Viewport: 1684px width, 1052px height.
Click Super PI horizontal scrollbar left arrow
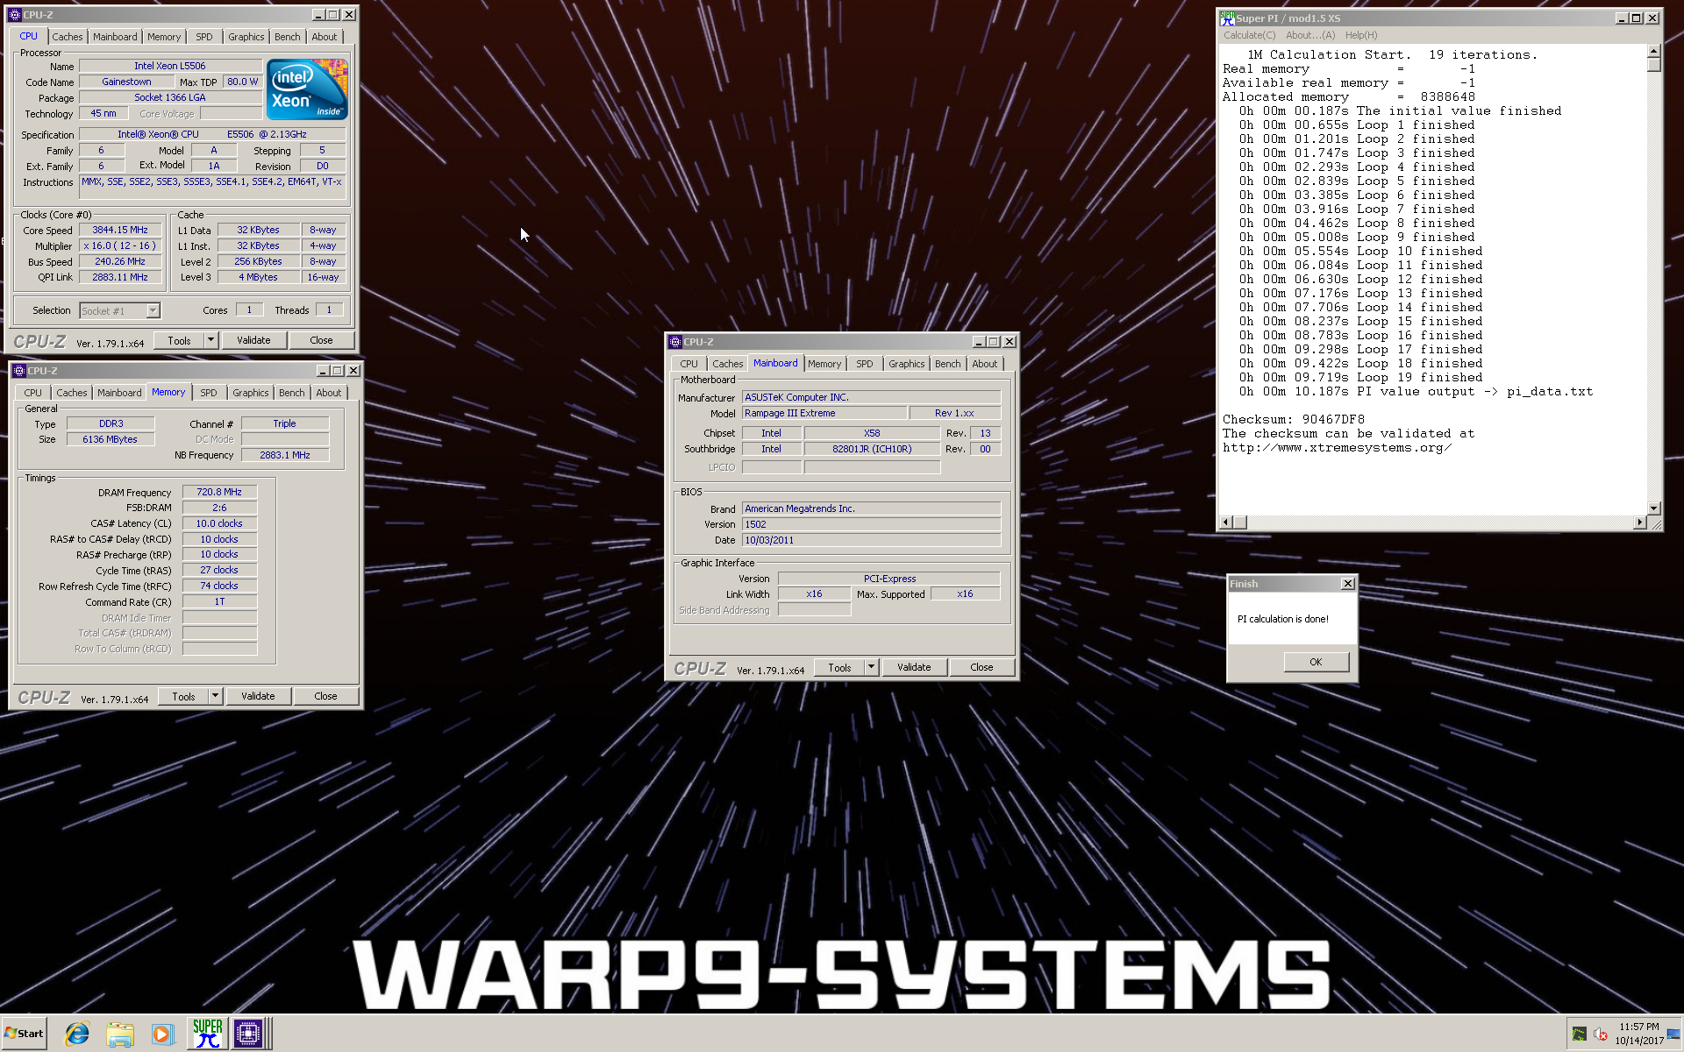coord(1226,522)
